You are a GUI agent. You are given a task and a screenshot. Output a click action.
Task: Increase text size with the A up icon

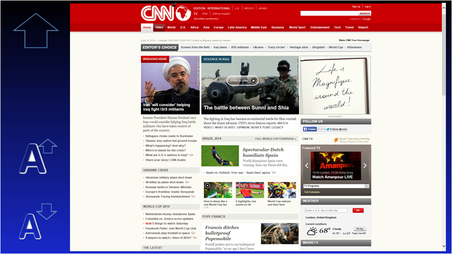(38, 157)
